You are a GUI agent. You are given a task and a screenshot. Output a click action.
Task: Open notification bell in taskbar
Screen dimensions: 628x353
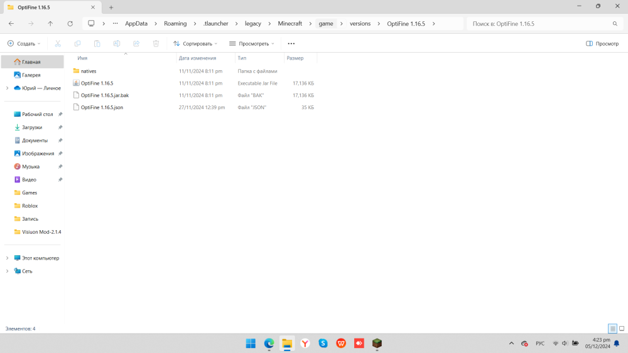(617, 344)
